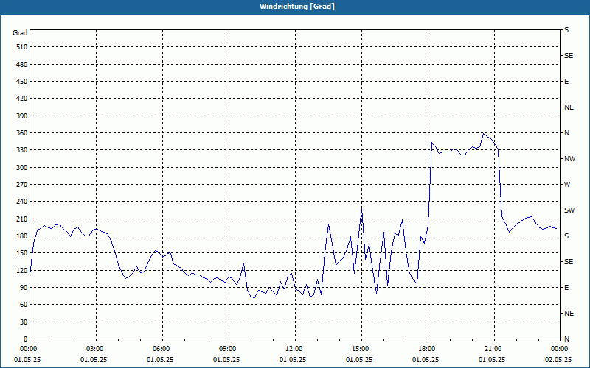The image size is (590, 368).
Task: Click the 90 degree label on the left axis
Action: click(24, 288)
